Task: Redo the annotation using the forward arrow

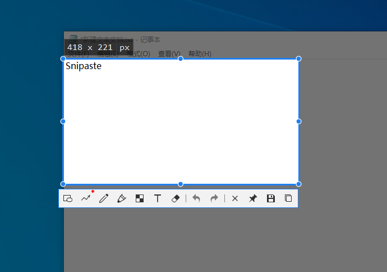Action: pos(214,198)
